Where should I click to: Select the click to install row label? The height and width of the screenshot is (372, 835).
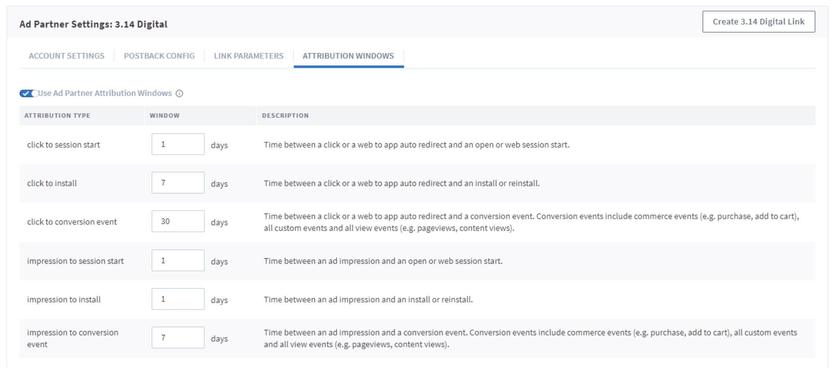click(x=52, y=183)
